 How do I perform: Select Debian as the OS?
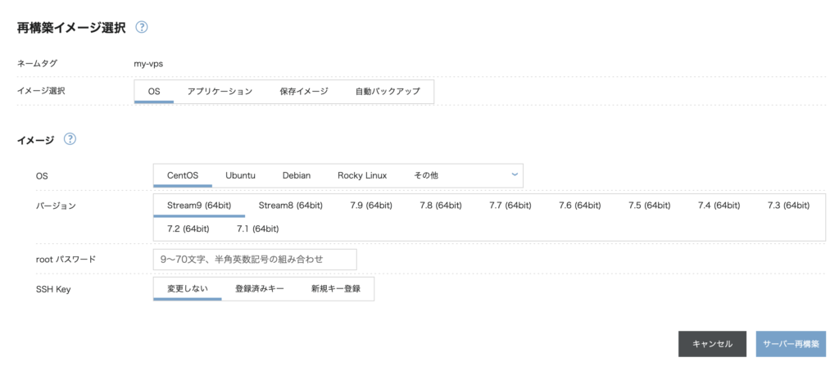(x=297, y=175)
